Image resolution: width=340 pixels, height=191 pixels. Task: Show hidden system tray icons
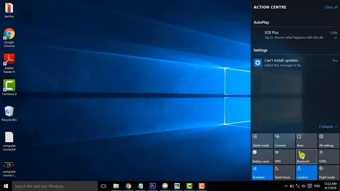point(286,186)
